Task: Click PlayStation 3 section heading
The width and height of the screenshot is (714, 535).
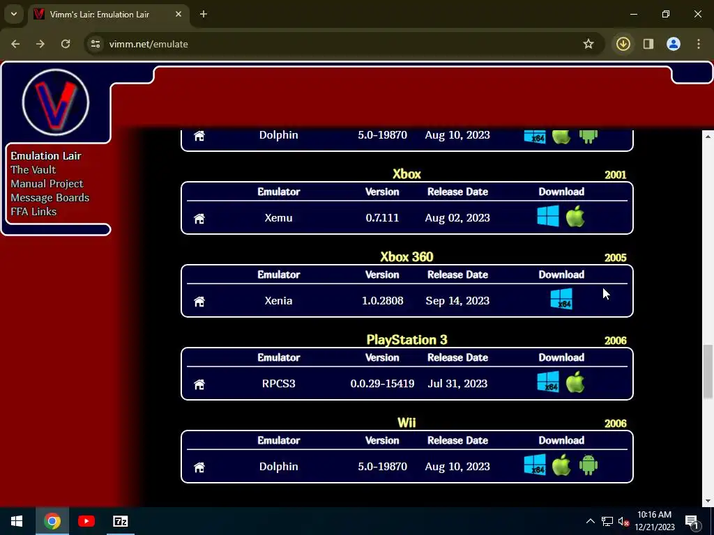Action: [x=407, y=339]
